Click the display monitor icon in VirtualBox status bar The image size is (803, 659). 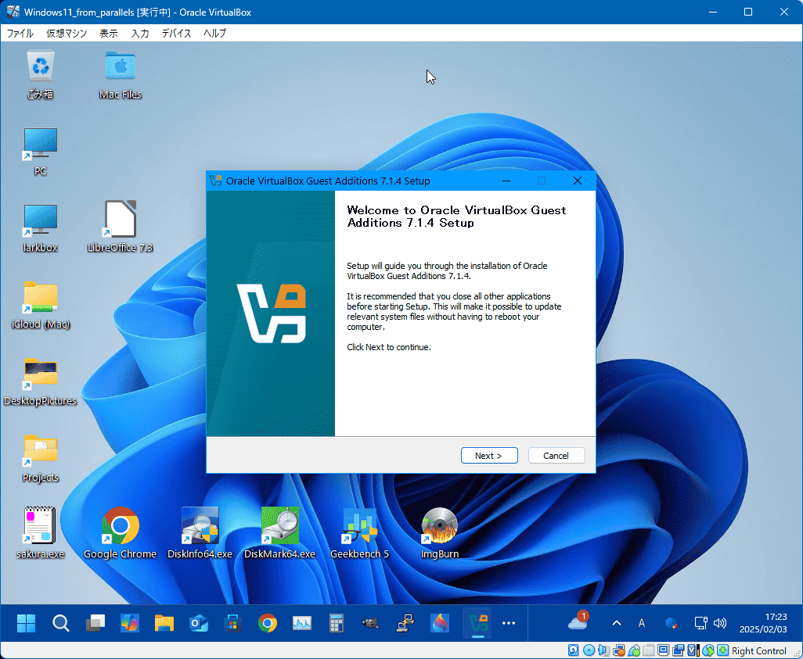(x=663, y=650)
